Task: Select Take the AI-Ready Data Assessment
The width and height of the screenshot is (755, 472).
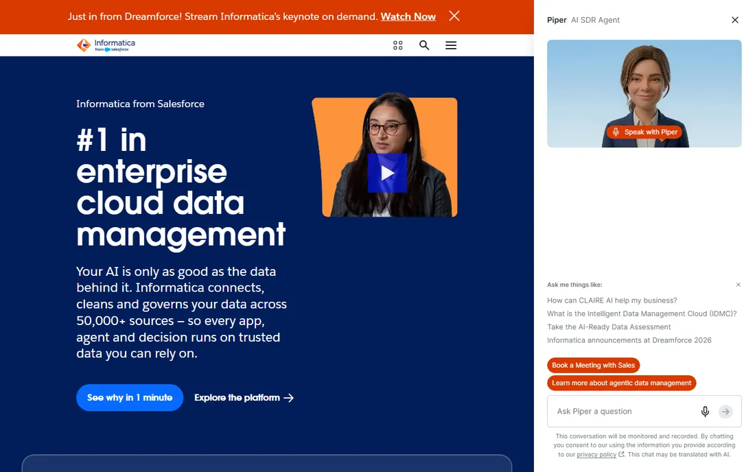Action: point(609,327)
